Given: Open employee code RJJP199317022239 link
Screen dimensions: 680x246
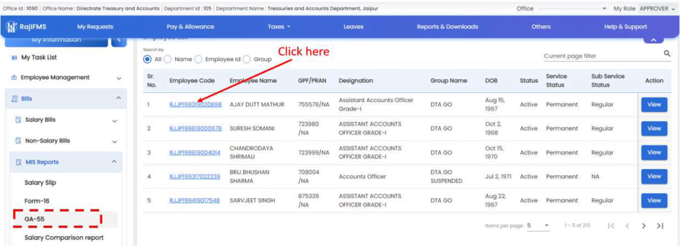Looking at the screenshot, I should 195,176.
